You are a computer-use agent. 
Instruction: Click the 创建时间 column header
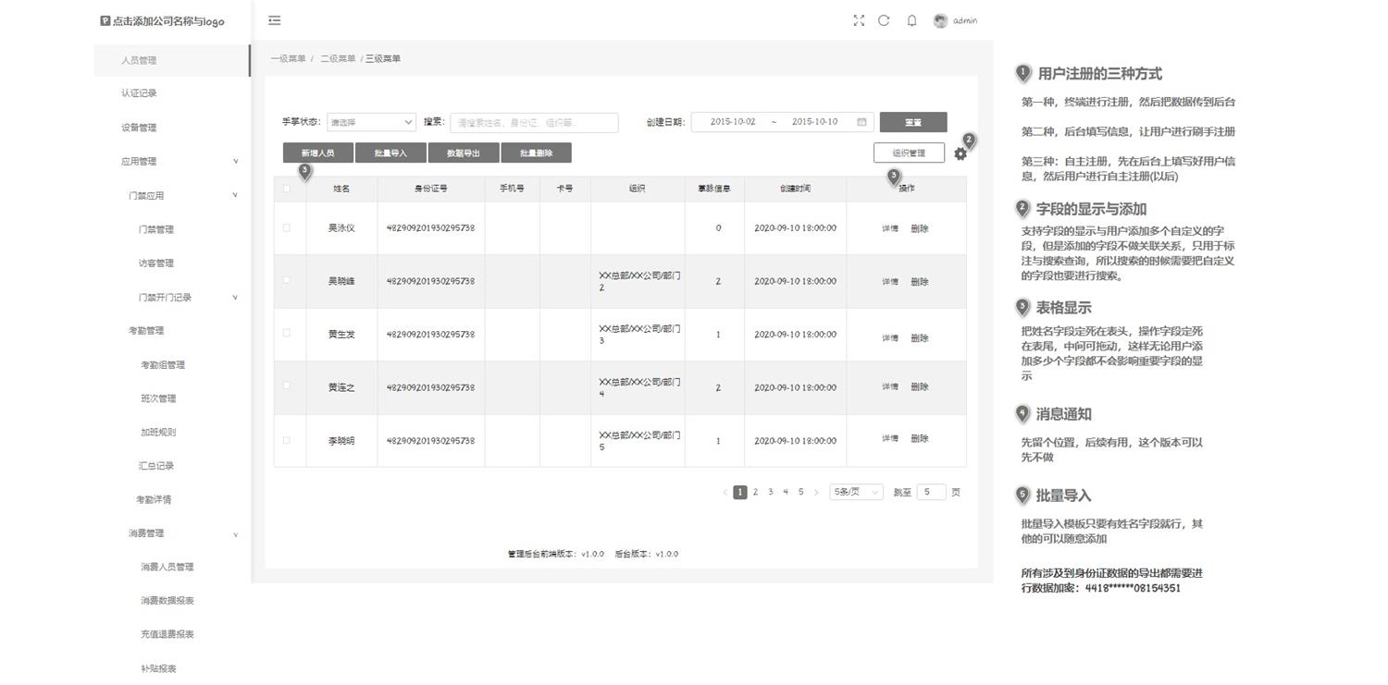click(795, 189)
